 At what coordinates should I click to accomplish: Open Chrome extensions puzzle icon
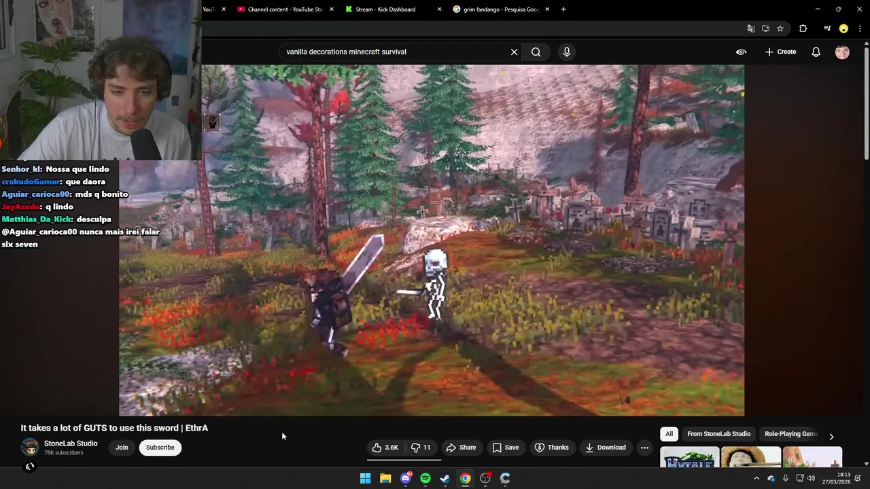[x=803, y=29]
